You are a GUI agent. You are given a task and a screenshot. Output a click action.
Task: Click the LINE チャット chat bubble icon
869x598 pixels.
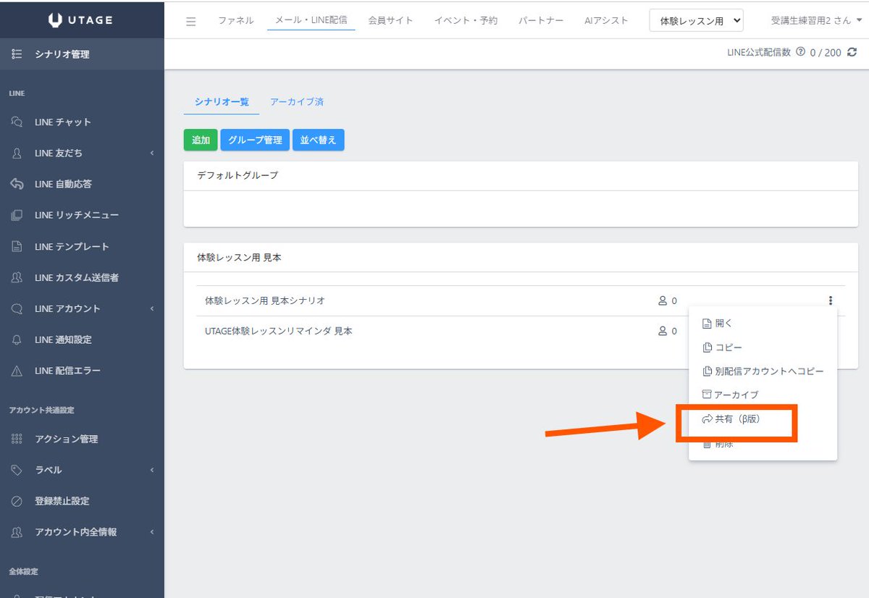coord(17,122)
